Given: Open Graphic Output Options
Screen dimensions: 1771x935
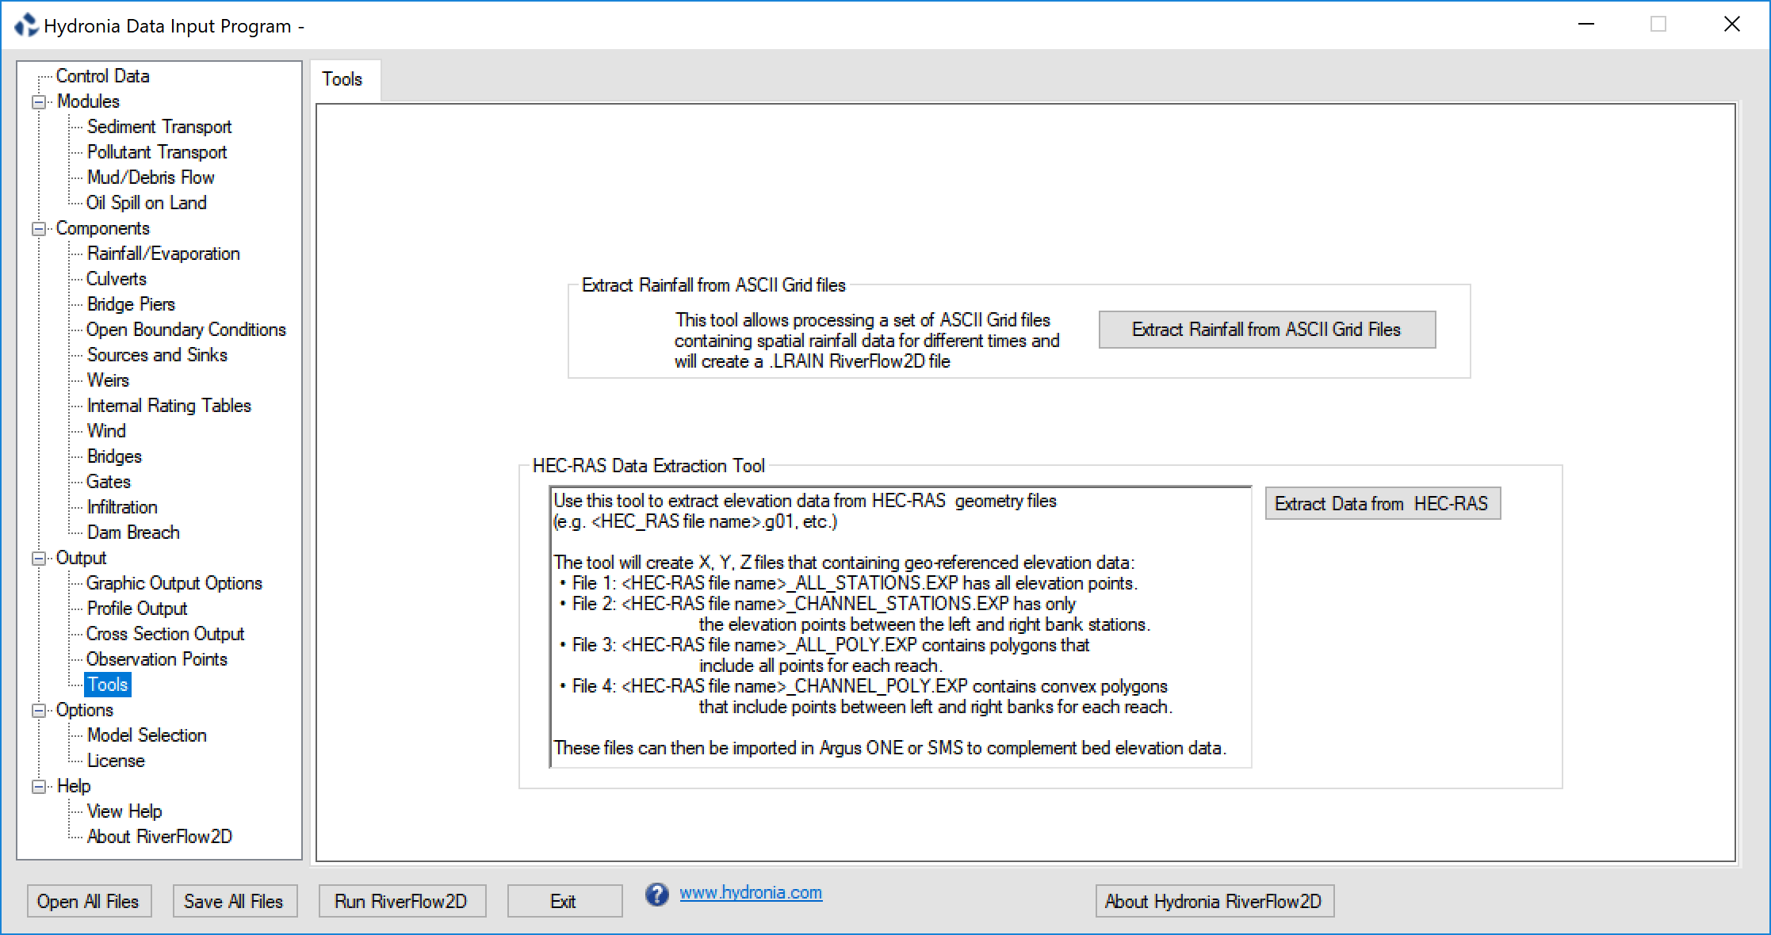Looking at the screenshot, I should point(174,583).
